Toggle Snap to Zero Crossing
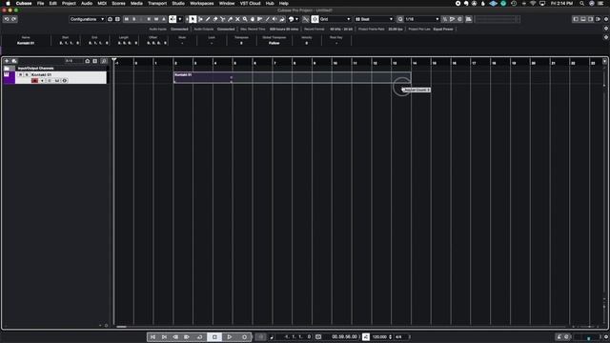 306,19
